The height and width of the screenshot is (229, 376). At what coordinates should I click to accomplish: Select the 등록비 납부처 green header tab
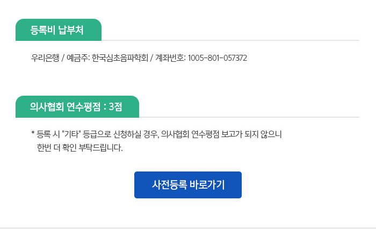click(x=59, y=30)
